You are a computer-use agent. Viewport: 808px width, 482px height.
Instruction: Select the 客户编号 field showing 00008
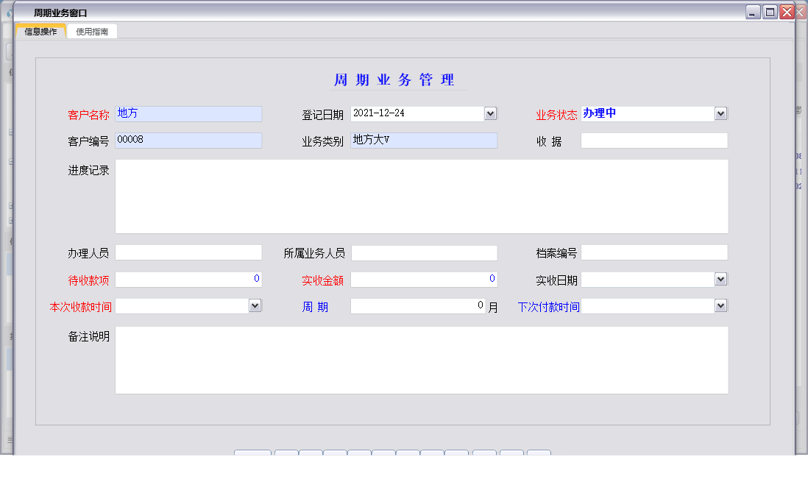click(188, 140)
